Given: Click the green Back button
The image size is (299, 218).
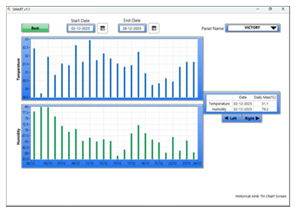Looking at the screenshot, I should pyautogui.click(x=35, y=28).
